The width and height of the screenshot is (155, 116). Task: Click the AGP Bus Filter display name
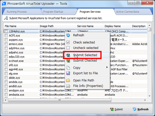tap(119, 69)
